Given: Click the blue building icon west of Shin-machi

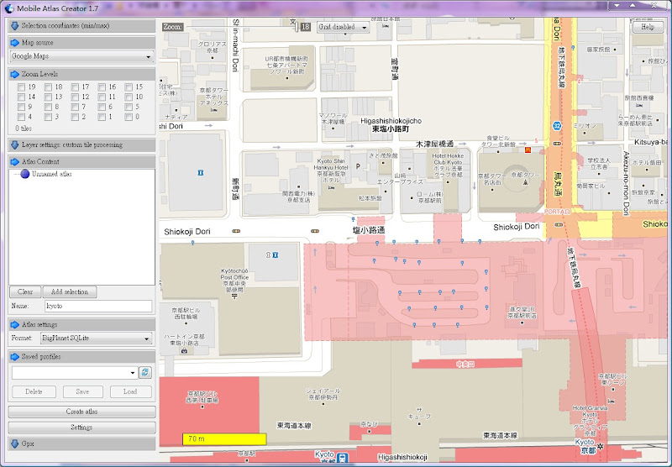Looking at the screenshot, I should [200, 172].
